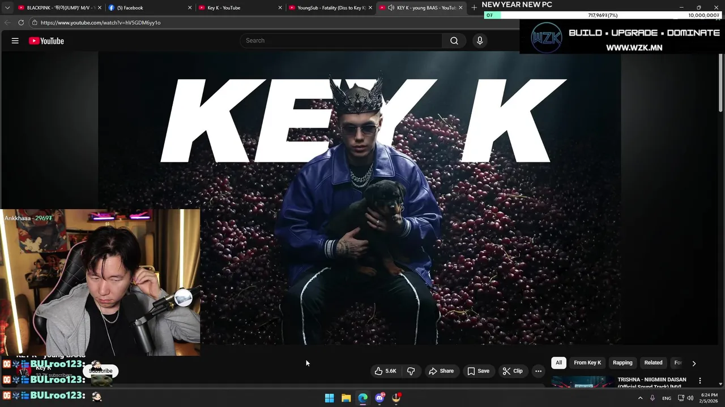Click the tray microphone icon
This screenshot has height=407, width=725.
point(652,398)
